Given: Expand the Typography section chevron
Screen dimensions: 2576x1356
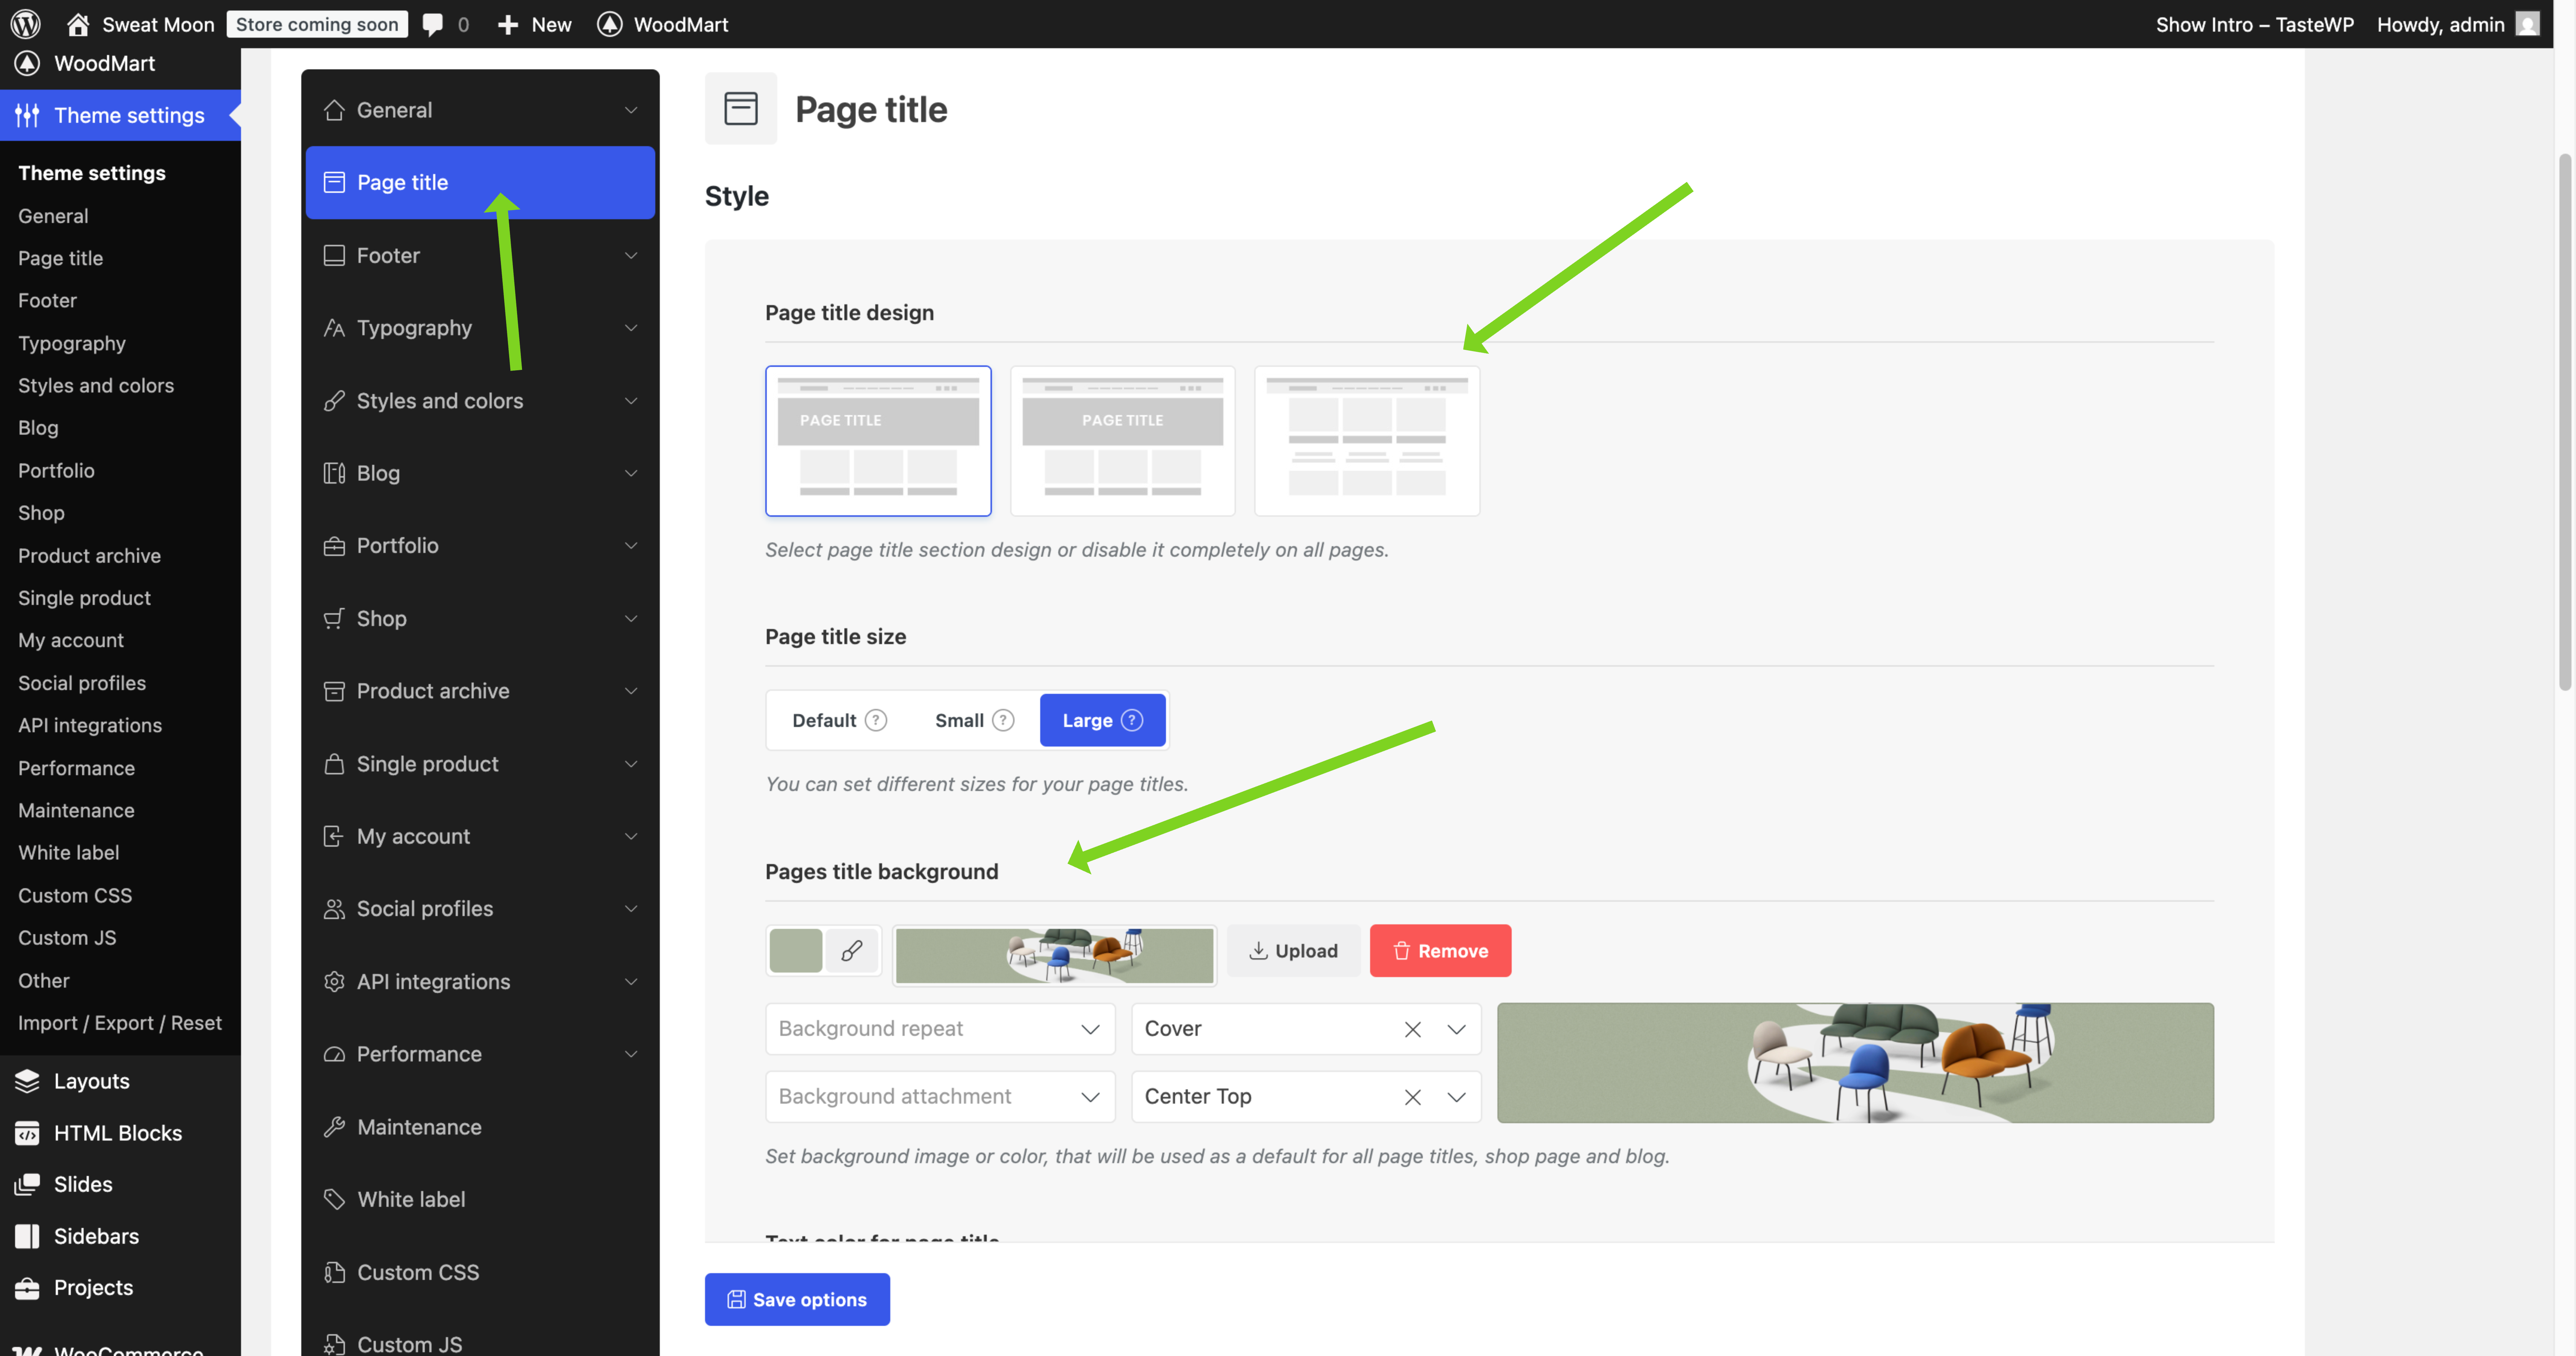Looking at the screenshot, I should pos(631,328).
